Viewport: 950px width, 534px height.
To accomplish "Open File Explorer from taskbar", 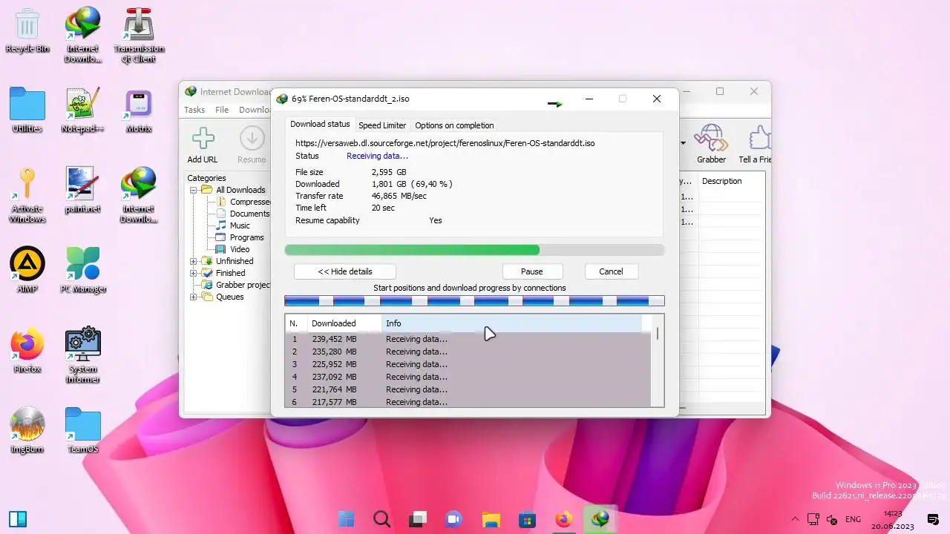I will [491, 518].
